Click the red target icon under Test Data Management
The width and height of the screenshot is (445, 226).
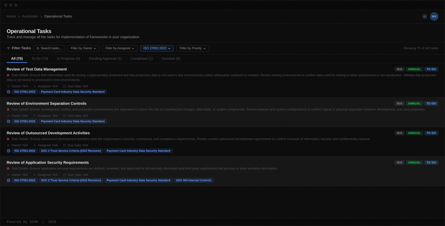click(x=8, y=75)
